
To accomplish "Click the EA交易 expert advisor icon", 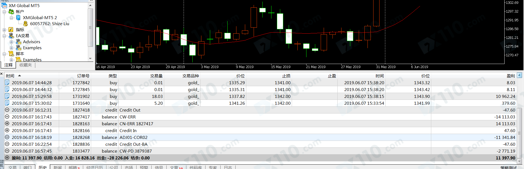I will (11, 36).
